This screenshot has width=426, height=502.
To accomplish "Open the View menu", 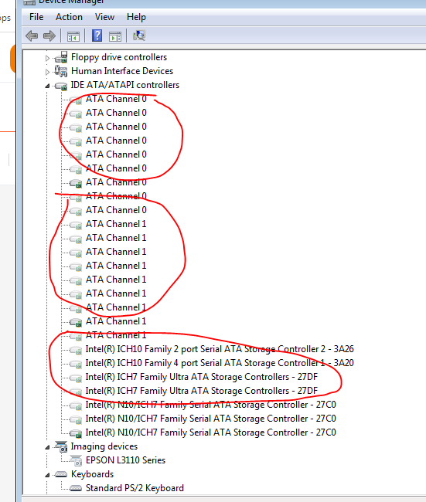I will click(x=104, y=17).
